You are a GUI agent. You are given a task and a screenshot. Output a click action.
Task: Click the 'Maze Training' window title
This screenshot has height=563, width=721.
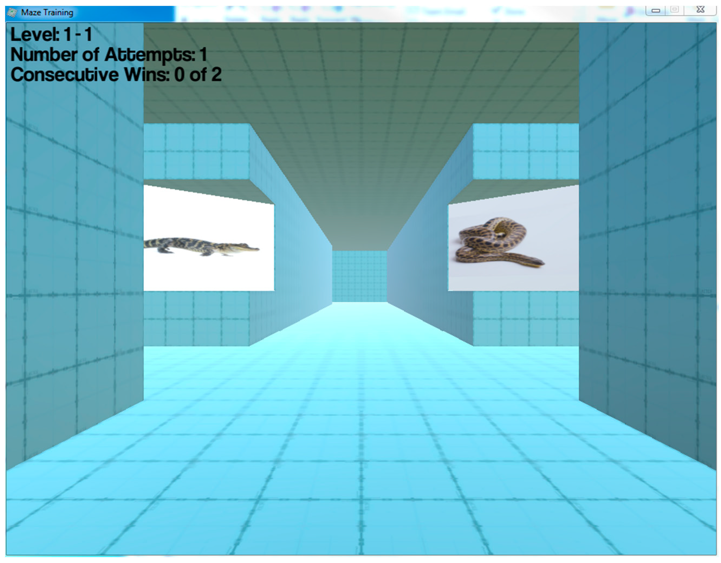(47, 12)
